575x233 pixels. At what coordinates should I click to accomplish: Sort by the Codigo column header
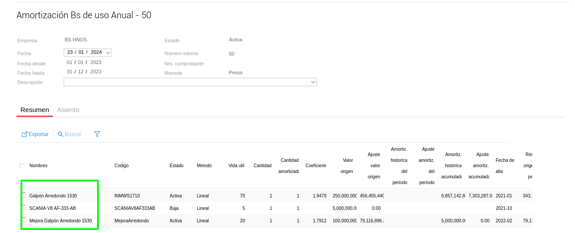pyautogui.click(x=121, y=166)
